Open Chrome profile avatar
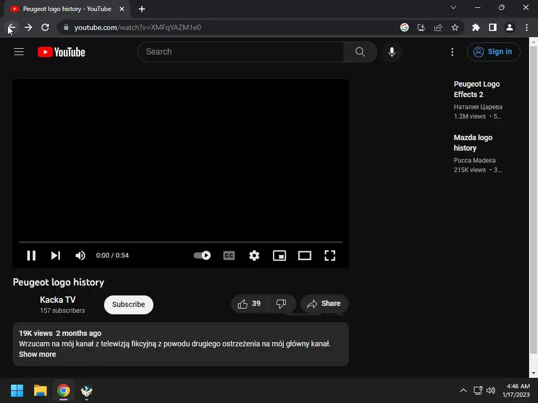This screenshot has height=403, width=538. (x=510, y=27)
